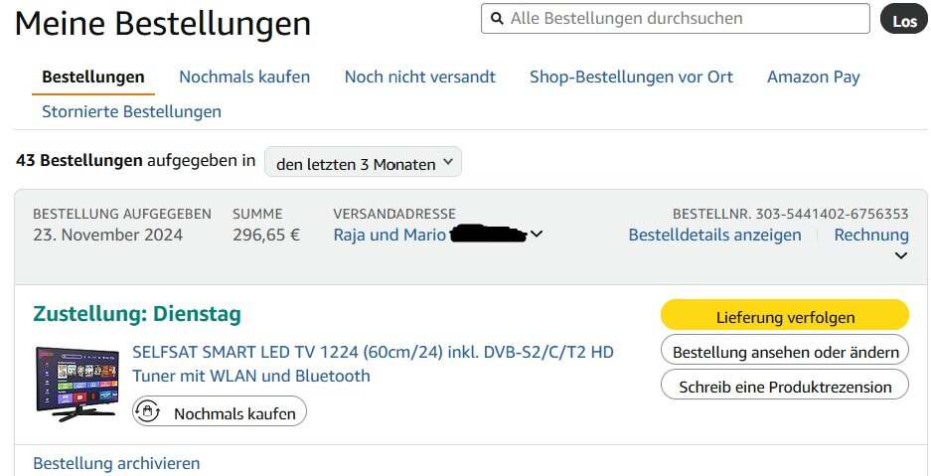Expand the chevron next to shipping address name
The image size is (931, 476).
tap(537, 235)
